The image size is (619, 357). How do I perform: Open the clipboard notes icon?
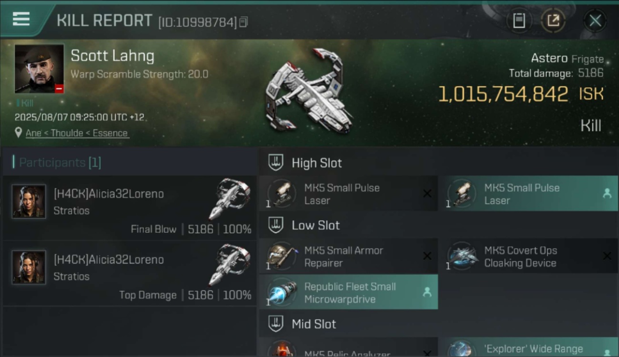(x=519, y=20)
